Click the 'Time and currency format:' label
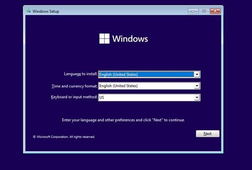Screen dimensions: 252x170 [75, 86]
